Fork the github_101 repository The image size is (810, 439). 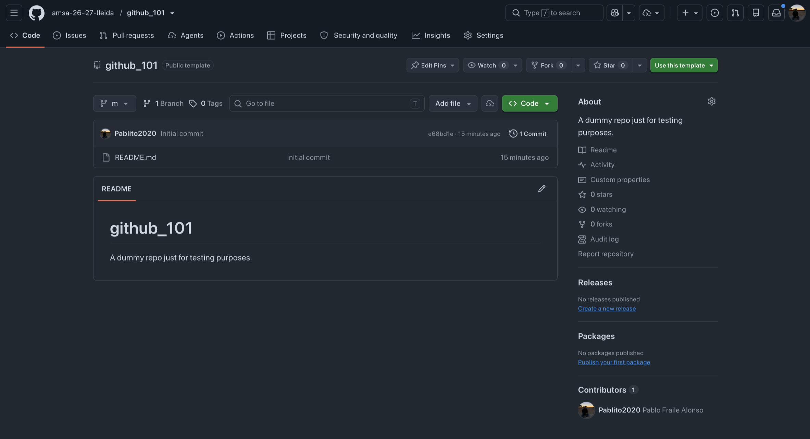[548, 65]
